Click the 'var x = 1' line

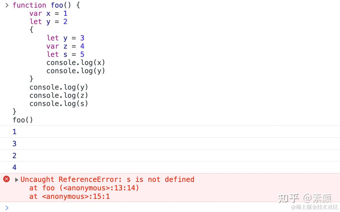point(48,13)
